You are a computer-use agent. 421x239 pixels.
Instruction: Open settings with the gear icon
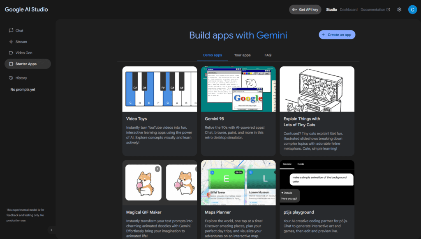coord(399,10)
